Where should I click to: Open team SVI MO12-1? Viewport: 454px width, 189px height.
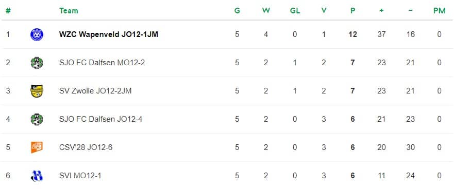tap(80, 176)
